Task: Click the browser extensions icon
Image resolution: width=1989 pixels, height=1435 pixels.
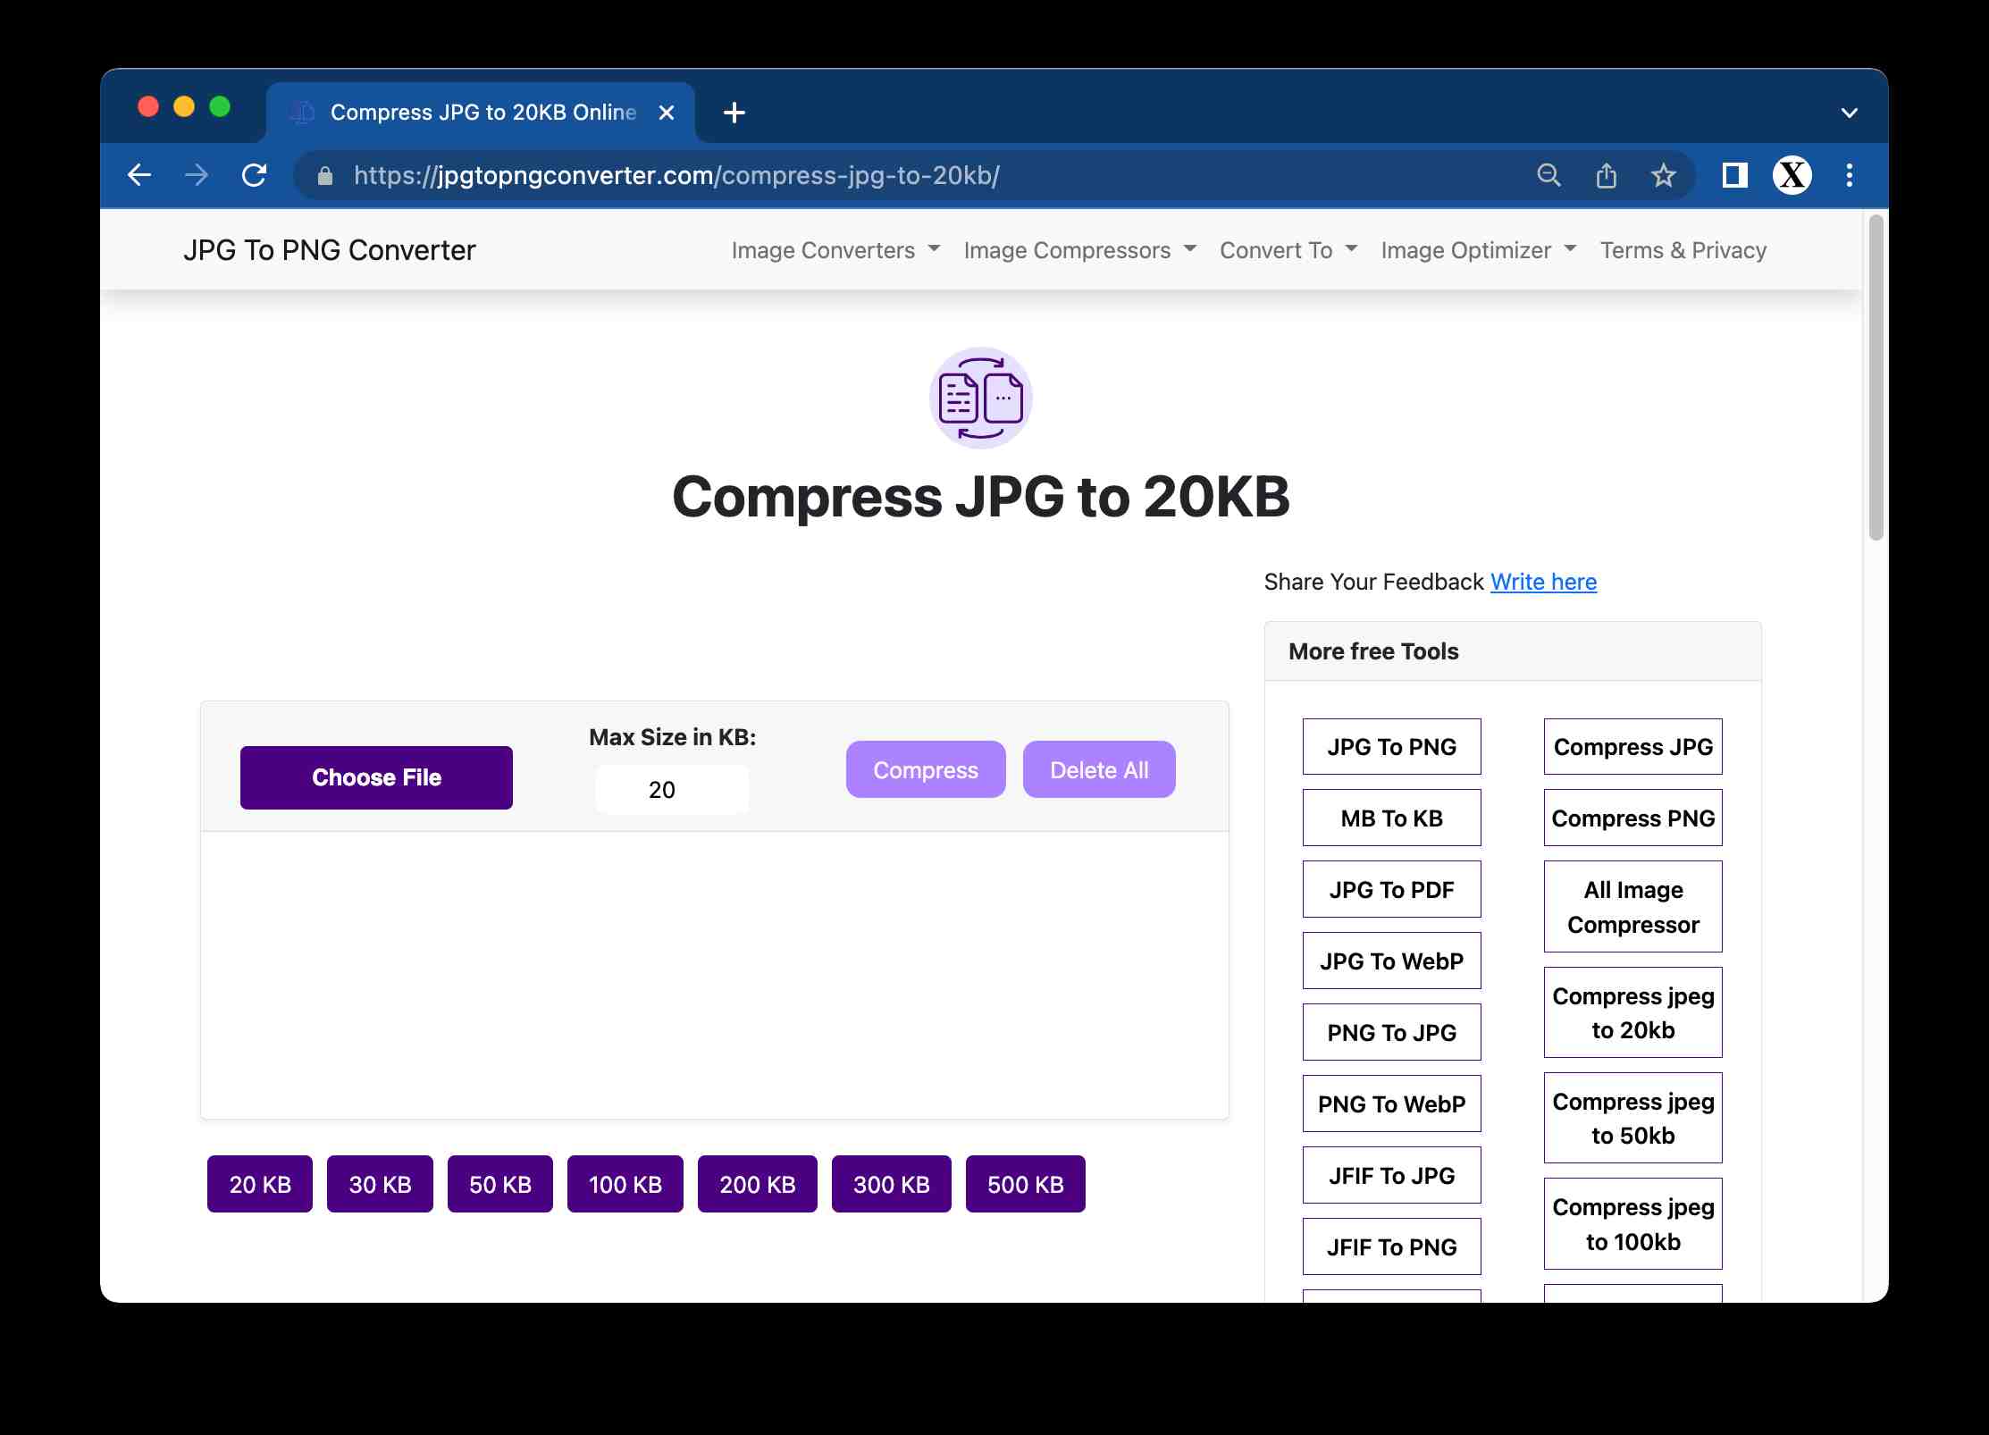Action: click(x=1734, y=174)
